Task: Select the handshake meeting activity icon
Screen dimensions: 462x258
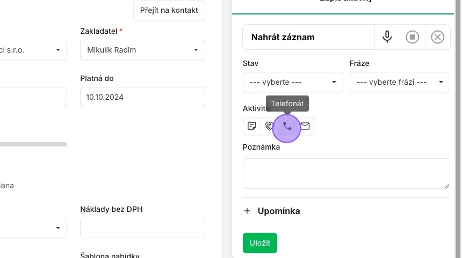Action: (269, 126)
